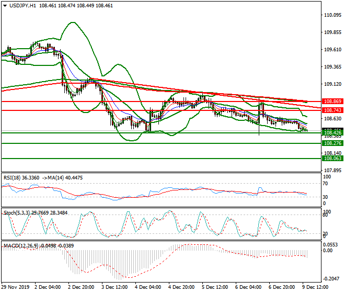Viewport: 345px width, 293px height.
Task: Click the 109.610 value on price scale
Action: (332, 50)
